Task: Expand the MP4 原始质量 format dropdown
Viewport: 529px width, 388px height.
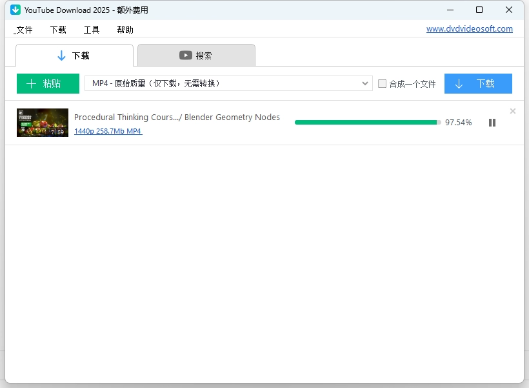Action: coord(364,83)
